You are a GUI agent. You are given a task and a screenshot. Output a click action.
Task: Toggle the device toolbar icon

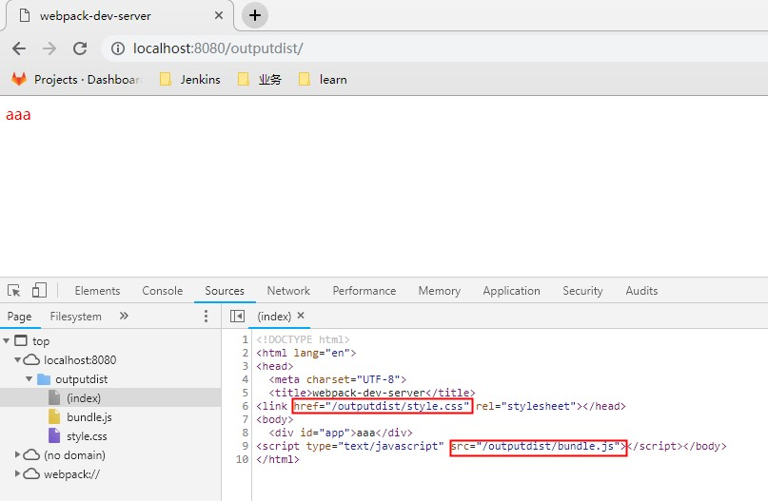[39, 290]
